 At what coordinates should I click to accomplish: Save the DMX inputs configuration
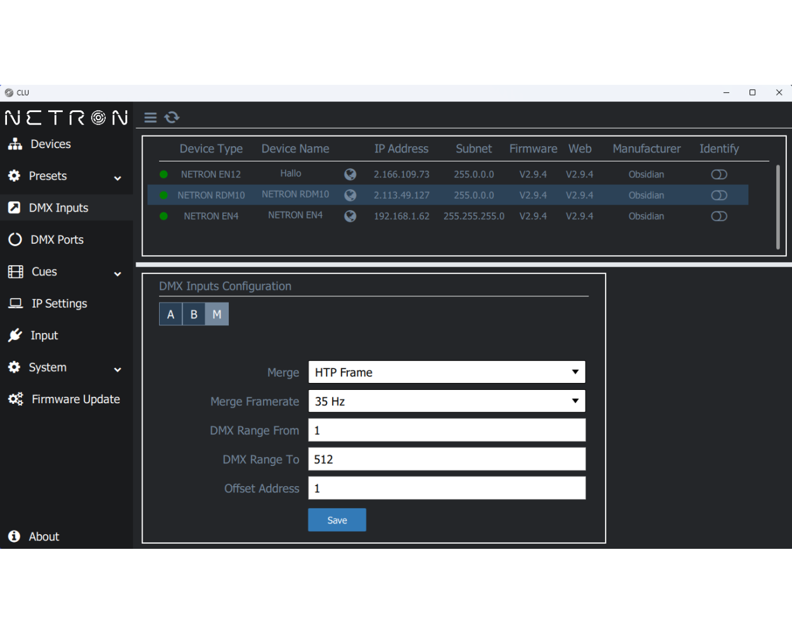coord(337,520)
